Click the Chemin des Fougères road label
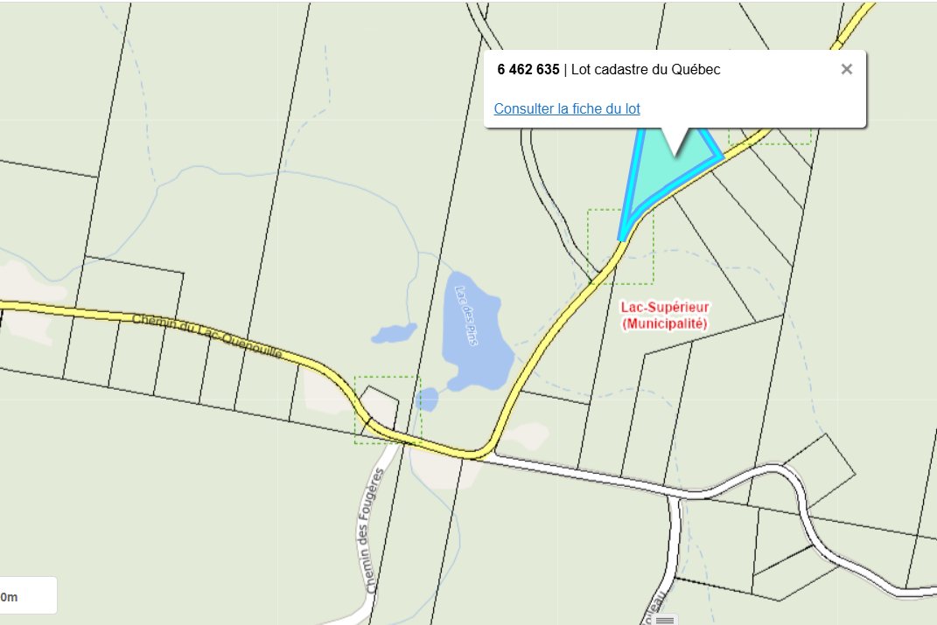 pos(373,530)
